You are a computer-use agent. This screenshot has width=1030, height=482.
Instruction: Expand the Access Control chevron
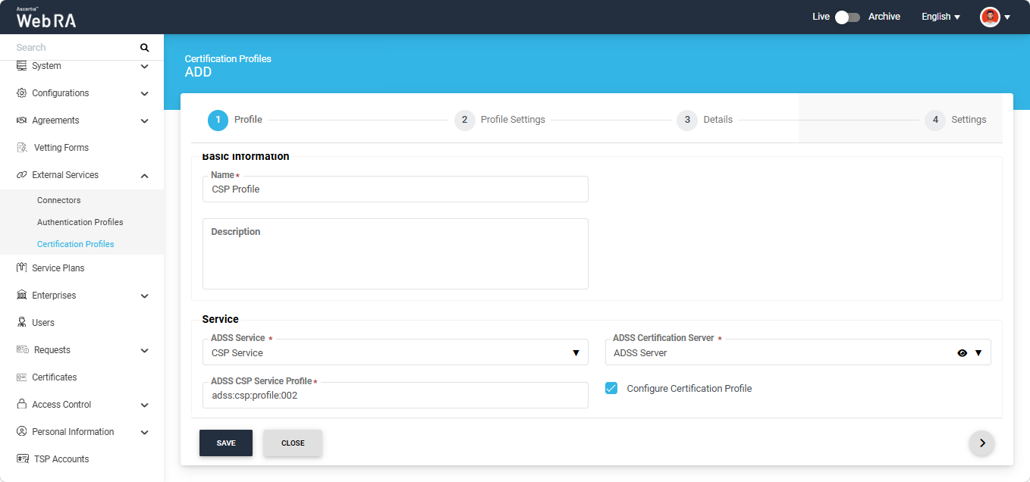145,405
